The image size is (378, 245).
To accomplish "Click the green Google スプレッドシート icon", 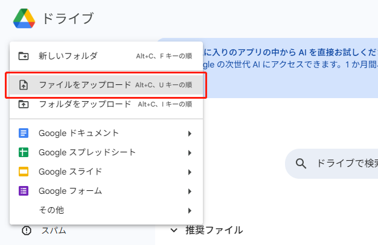I will coord(24,152).
